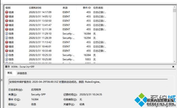Click 日志记录 category cell in 12:11:38 row
The height and width of the screenshot is (108, 177).
pos(99,29)
